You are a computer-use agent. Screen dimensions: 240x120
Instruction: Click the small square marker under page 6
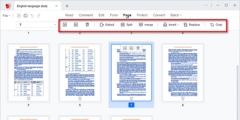tap(80, 98)
